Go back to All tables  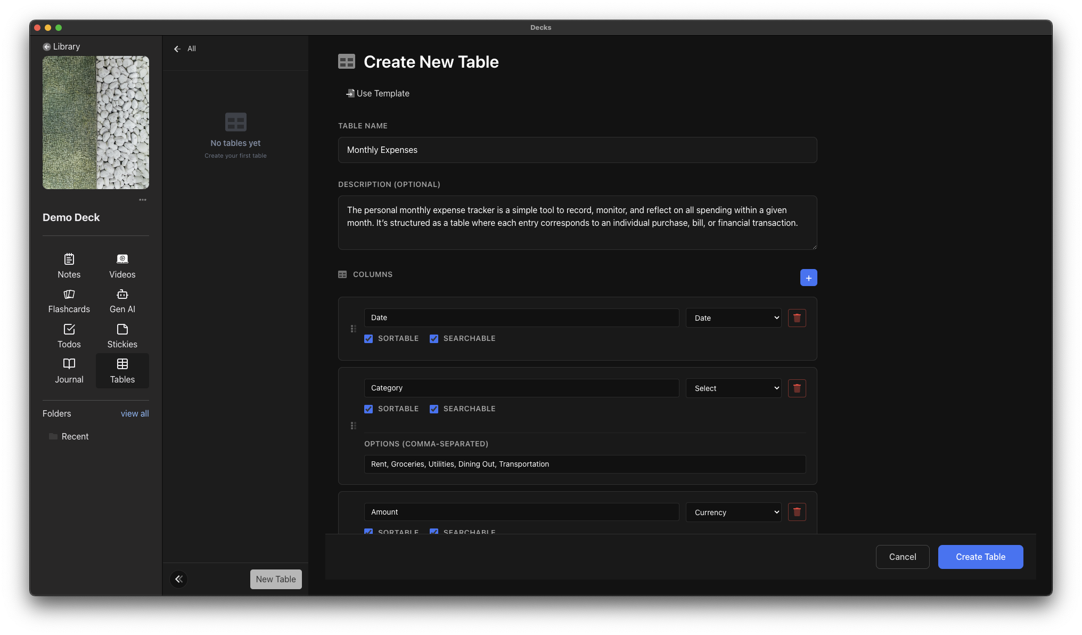click(185, 48)
